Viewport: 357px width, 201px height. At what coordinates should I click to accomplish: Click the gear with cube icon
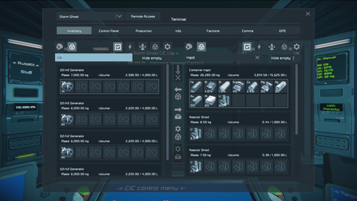[178, 133]
